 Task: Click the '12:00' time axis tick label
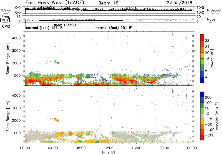coord(109,148)
